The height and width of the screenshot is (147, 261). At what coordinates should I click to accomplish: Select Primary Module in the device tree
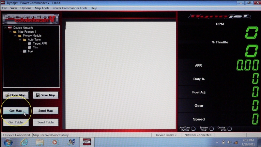pos(32,36)
